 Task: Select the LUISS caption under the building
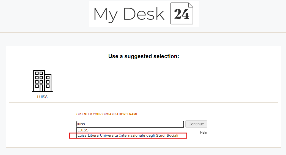[x=42, y=97]
